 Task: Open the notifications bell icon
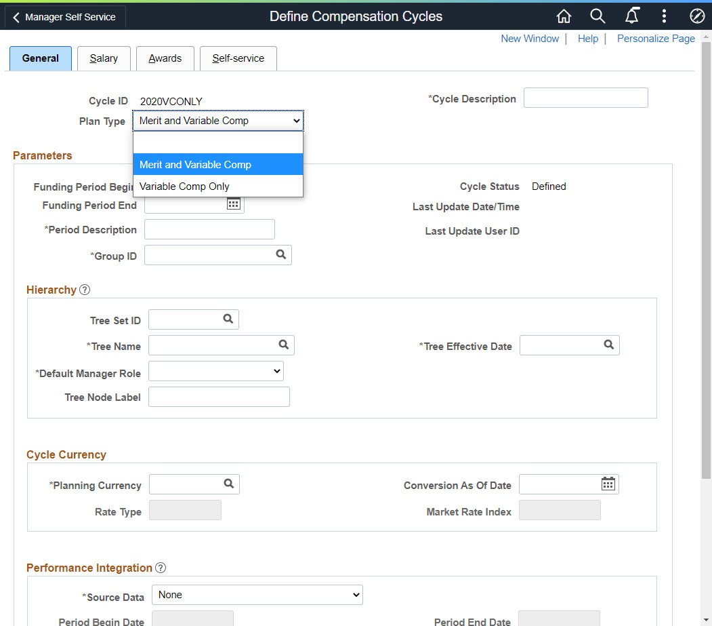[631, 17]
